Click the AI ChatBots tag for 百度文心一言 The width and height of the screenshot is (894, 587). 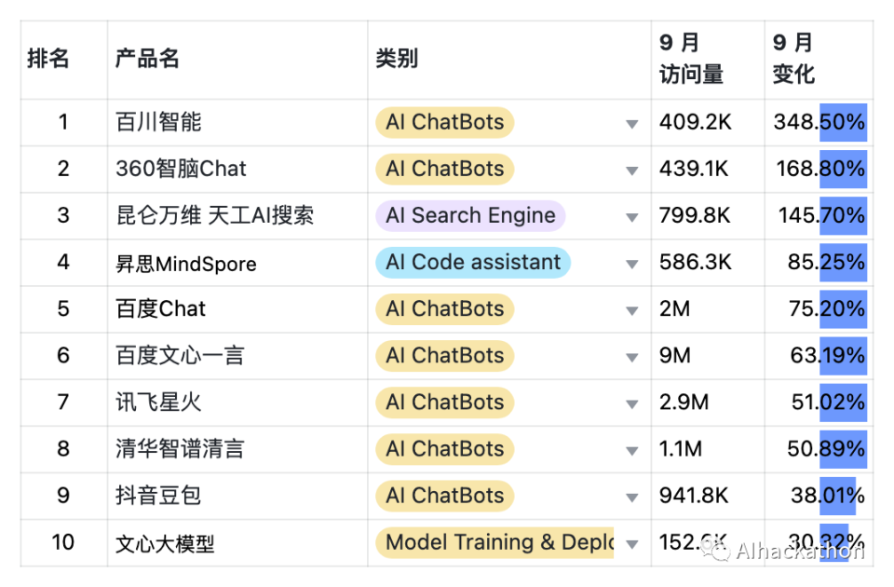pyautogui.click(x=444, y=356)
